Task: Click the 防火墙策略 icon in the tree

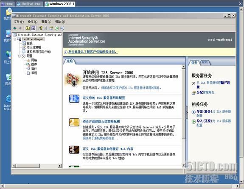Action: 24,47
